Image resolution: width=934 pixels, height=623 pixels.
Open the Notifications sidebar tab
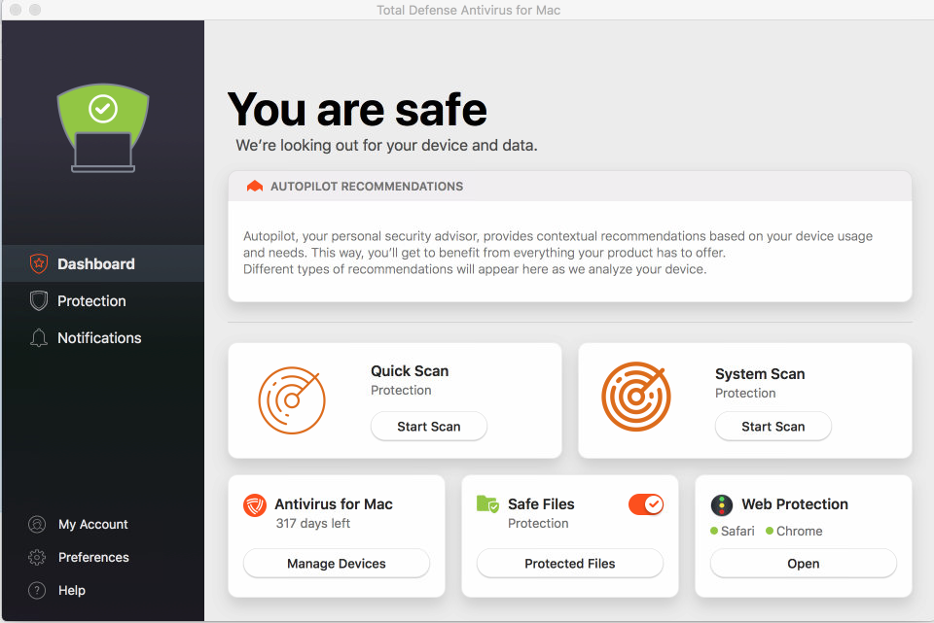click(99, 338)
